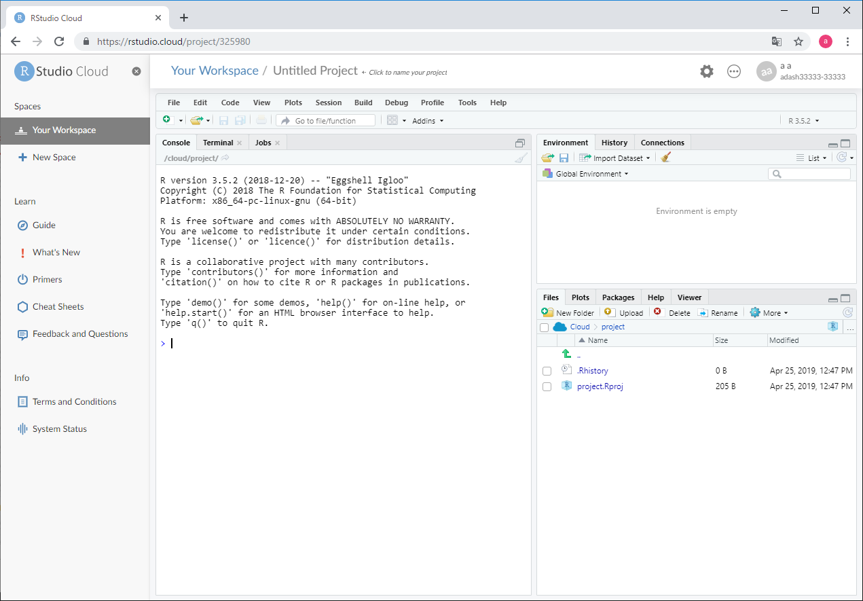Image resolution: width=863 pixels, height=601 pixels.
Task: Open the project.Rproj file link
Action: (x=600, y=386)
